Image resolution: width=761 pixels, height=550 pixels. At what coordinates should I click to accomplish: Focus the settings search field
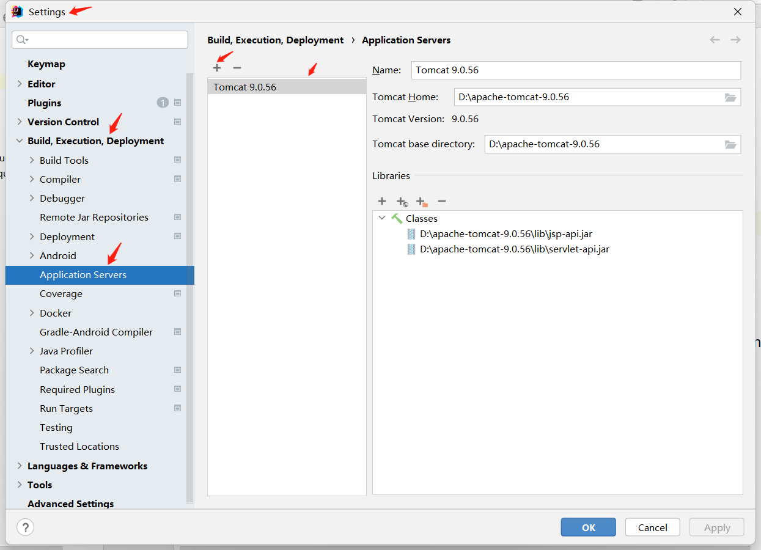[x=100, y=40]
